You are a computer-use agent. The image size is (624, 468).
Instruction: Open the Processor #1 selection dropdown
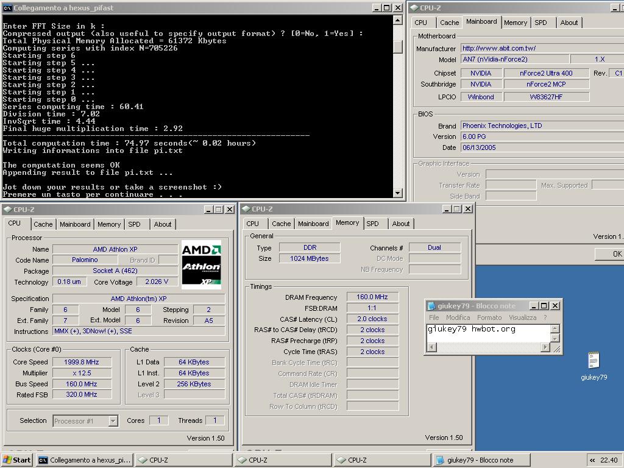click(x=113, y=420)
